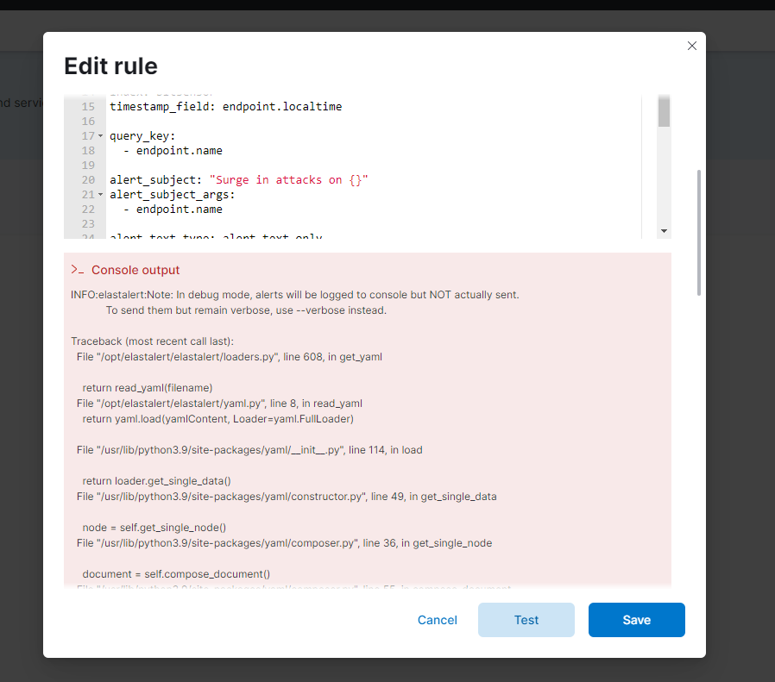Click the INFO:elastalert debug mode note
The image size is (775, 682).
tap(295, 295)
